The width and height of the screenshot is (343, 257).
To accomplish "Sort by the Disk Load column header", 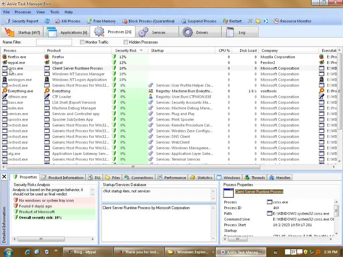I will click(245, 51).
